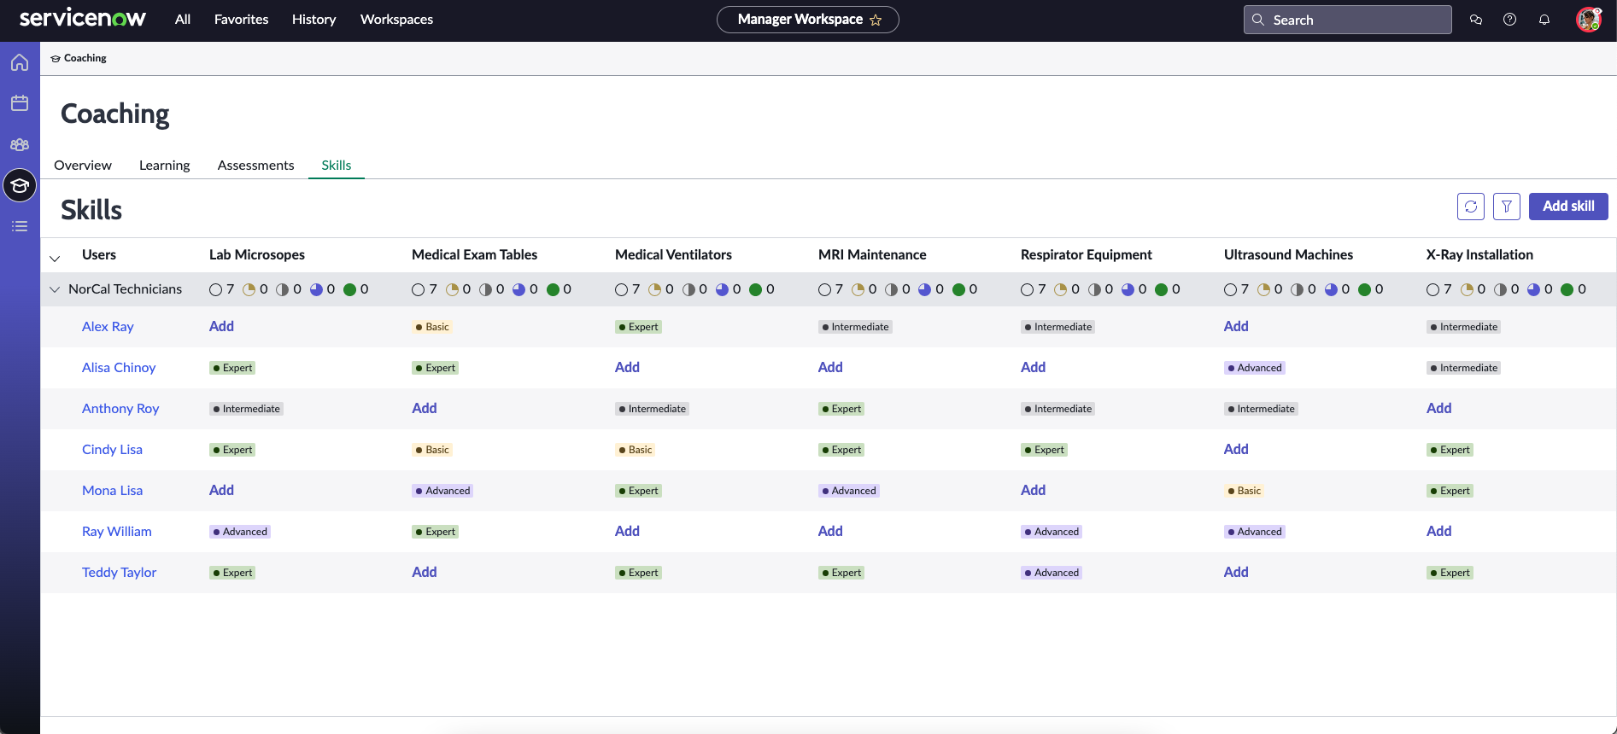Collapse the NorCal Technicians group row

[55, 289]
